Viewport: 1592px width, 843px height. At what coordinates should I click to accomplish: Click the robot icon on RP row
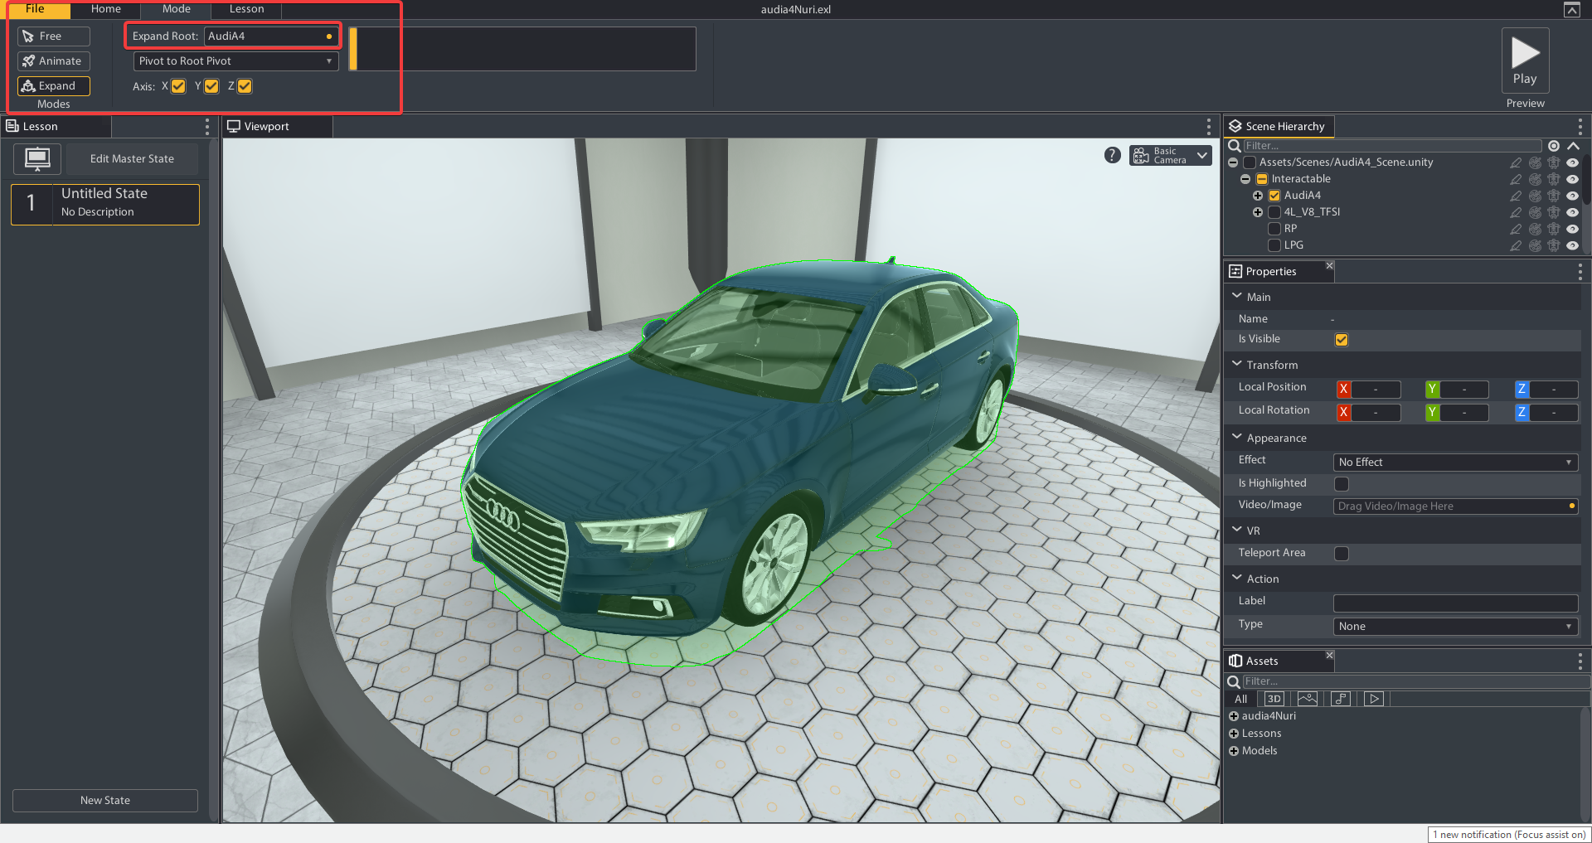coord(1554,229)
